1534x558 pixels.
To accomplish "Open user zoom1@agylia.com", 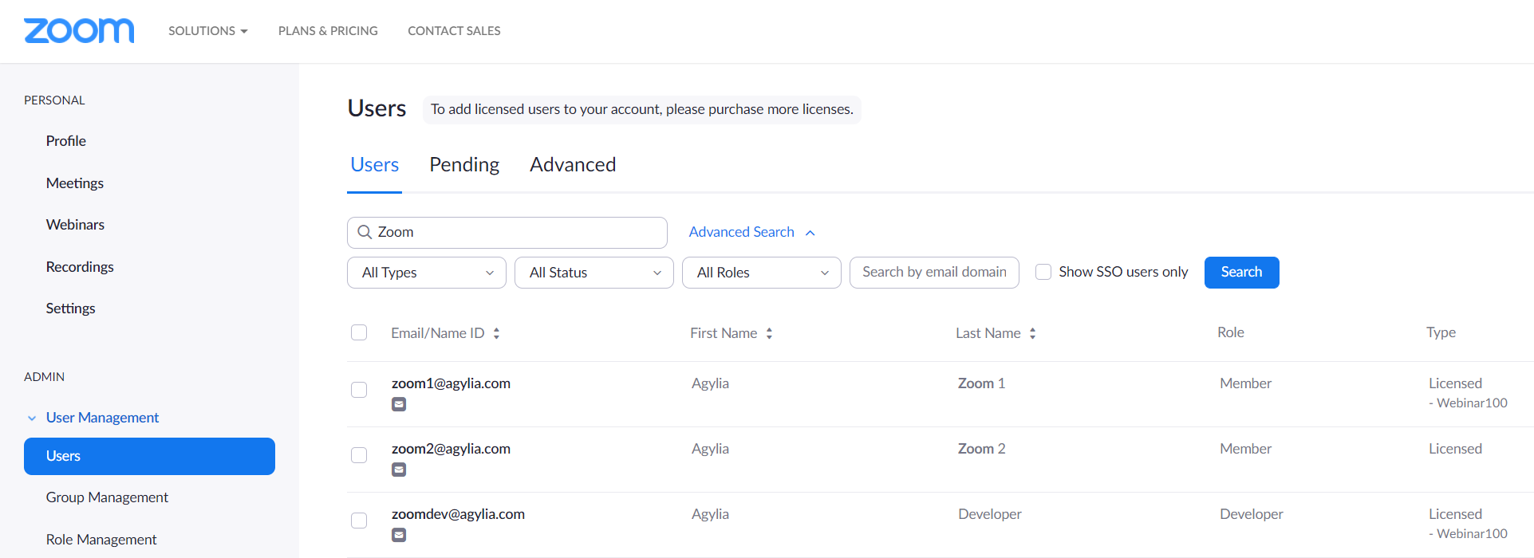I will 451,383.
